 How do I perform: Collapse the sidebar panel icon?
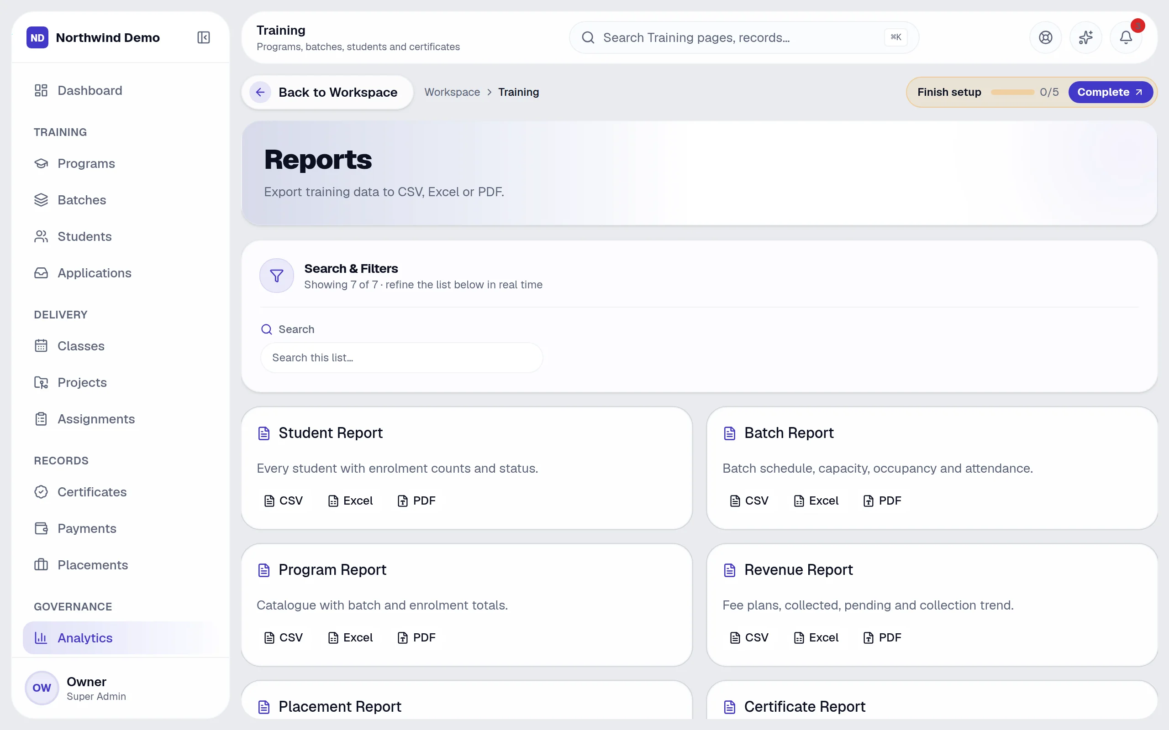(203, 37)
